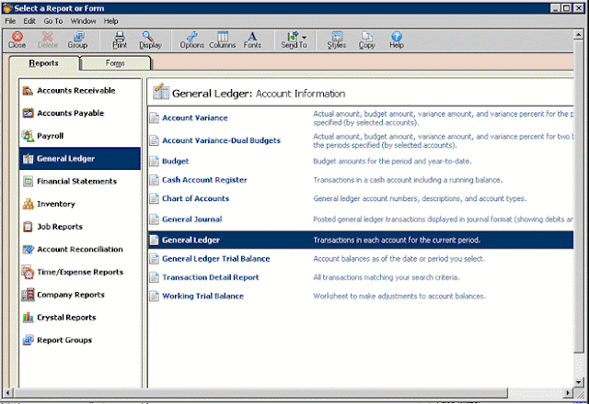Switch to the Forms tab
Viewport: 589px width, 404px height.
115,63
